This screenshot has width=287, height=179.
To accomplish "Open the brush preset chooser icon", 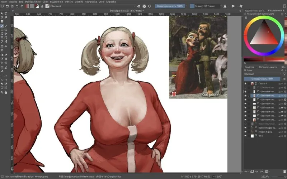I will click(x=47, y=6).
